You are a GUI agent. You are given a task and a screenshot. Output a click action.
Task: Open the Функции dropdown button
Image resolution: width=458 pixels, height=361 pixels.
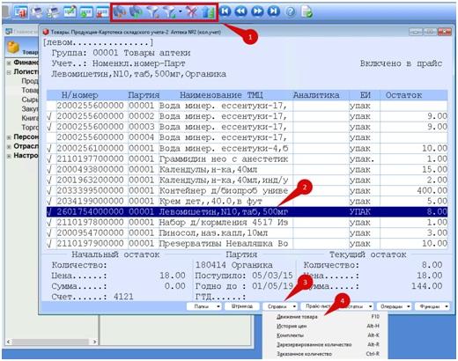pyautogui.click(x=432, y=306)
